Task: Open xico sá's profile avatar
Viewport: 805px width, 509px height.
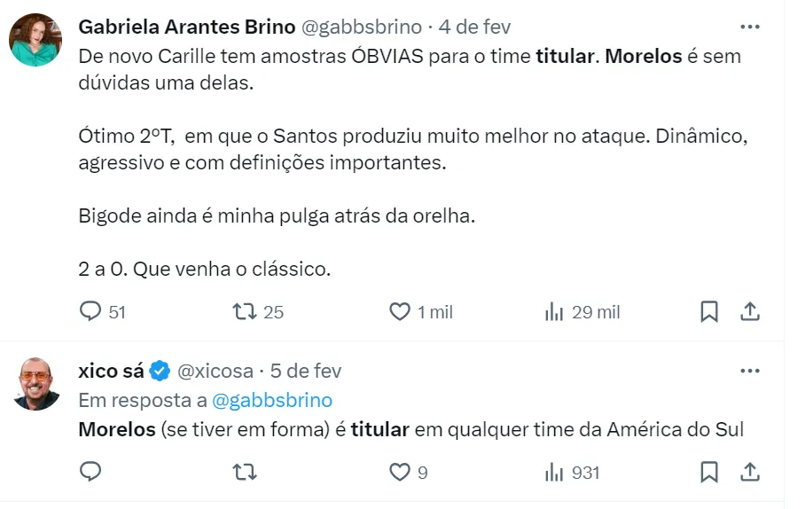Action: pyautogui.click(x=35, y=385)
